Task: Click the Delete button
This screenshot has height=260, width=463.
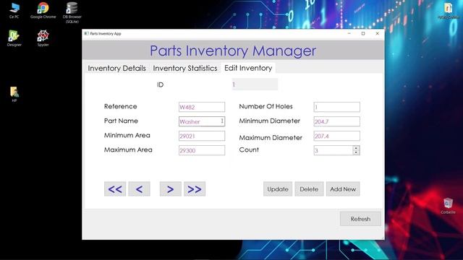Action: pos(309,189)
